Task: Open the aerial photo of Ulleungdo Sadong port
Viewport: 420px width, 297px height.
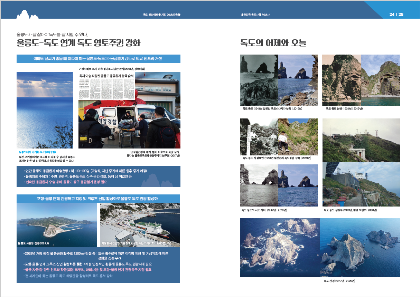Action: click(x=57, y=225)
